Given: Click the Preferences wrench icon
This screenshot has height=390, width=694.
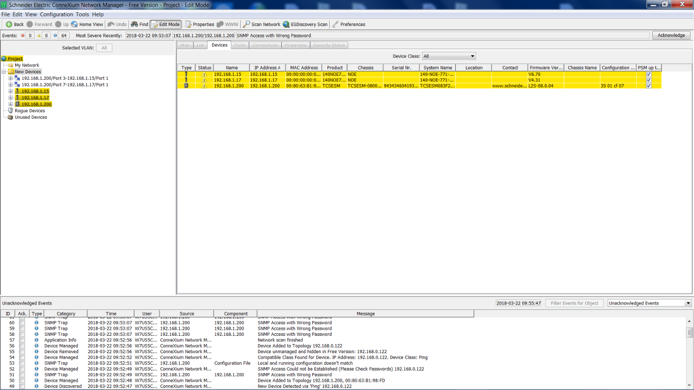Looking at the screenshot, I should 335,24.
